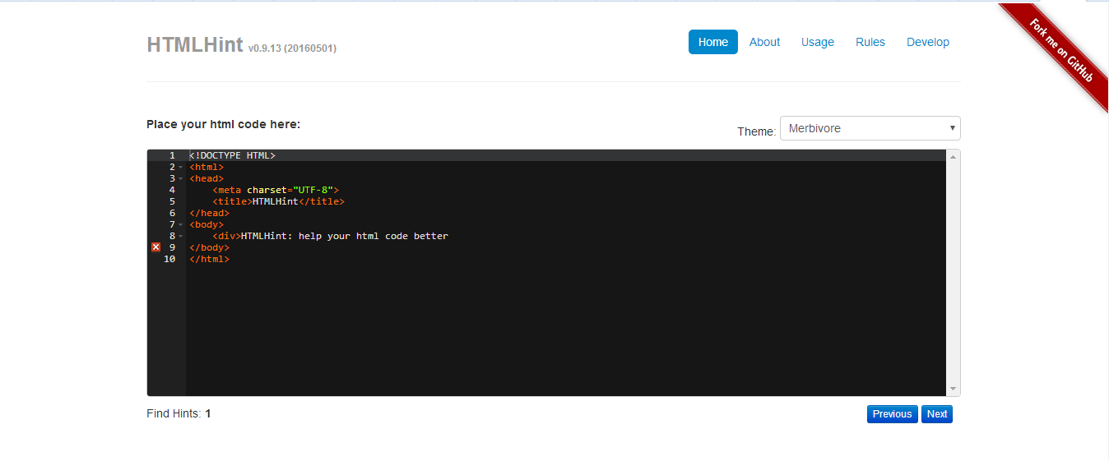The width and height of the screenshot is (1109, 461).
Task: Collapse the head fold arrow on line 3
Action: click(x=181, y=178)
